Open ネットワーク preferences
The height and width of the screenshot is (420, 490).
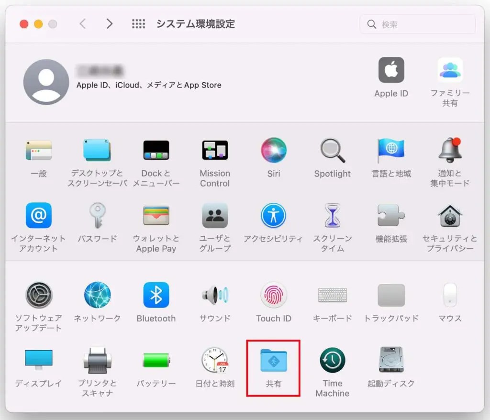point(97,295)
